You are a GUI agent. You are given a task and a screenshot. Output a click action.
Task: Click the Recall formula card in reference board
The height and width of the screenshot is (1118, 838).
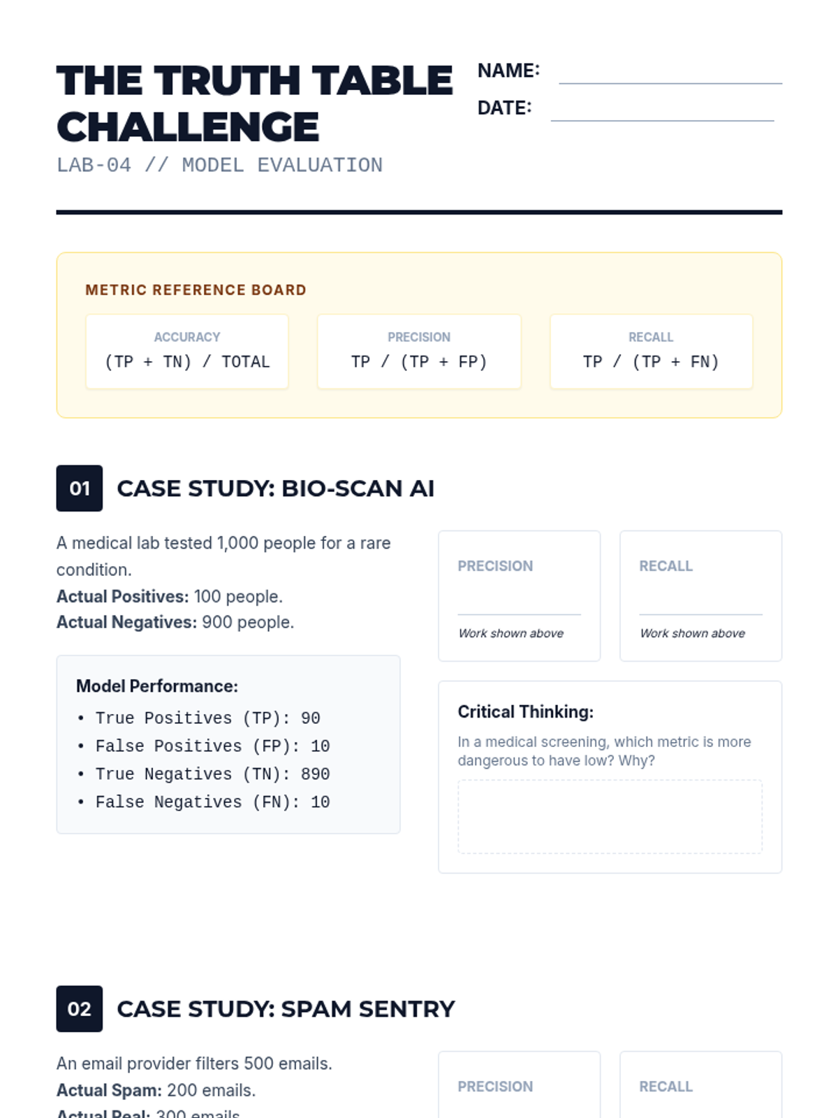pyautogui.click(x=652, y=351)
